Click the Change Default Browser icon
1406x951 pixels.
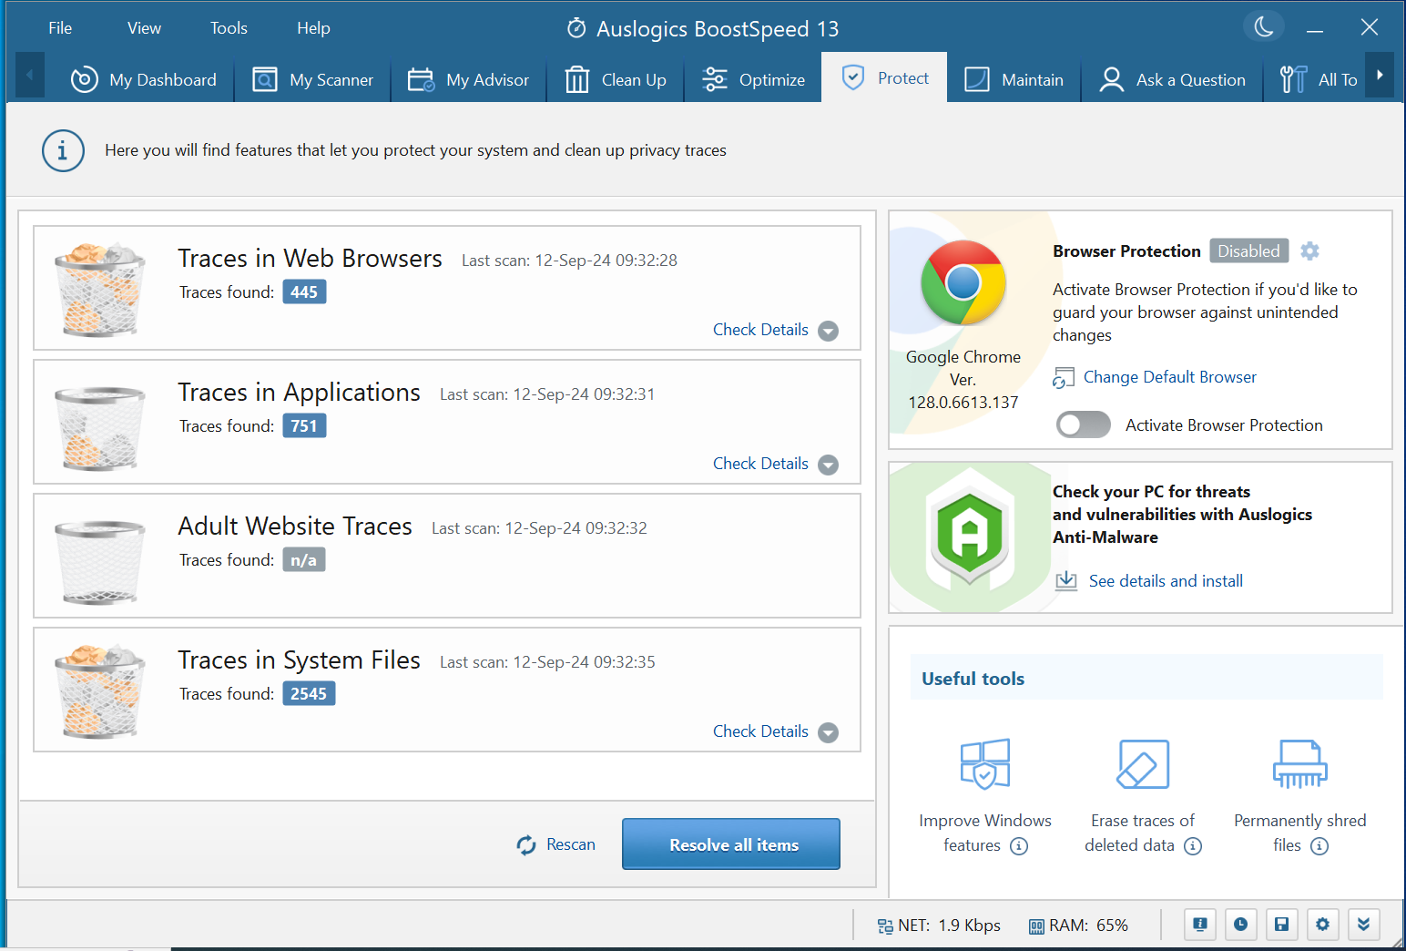click(1064, 378)
